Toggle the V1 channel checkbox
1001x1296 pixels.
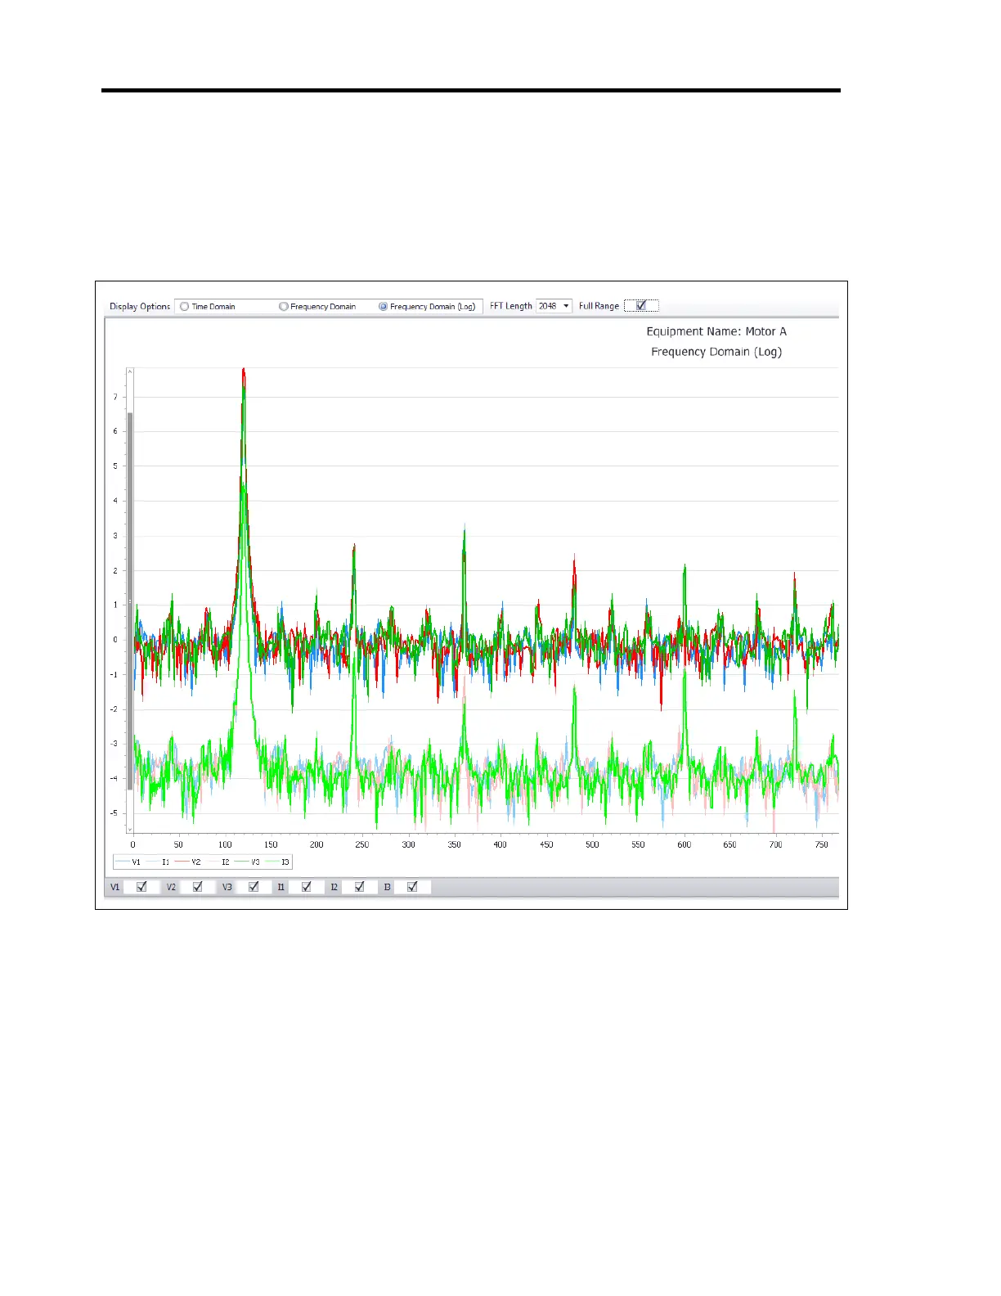pos(141,887)
